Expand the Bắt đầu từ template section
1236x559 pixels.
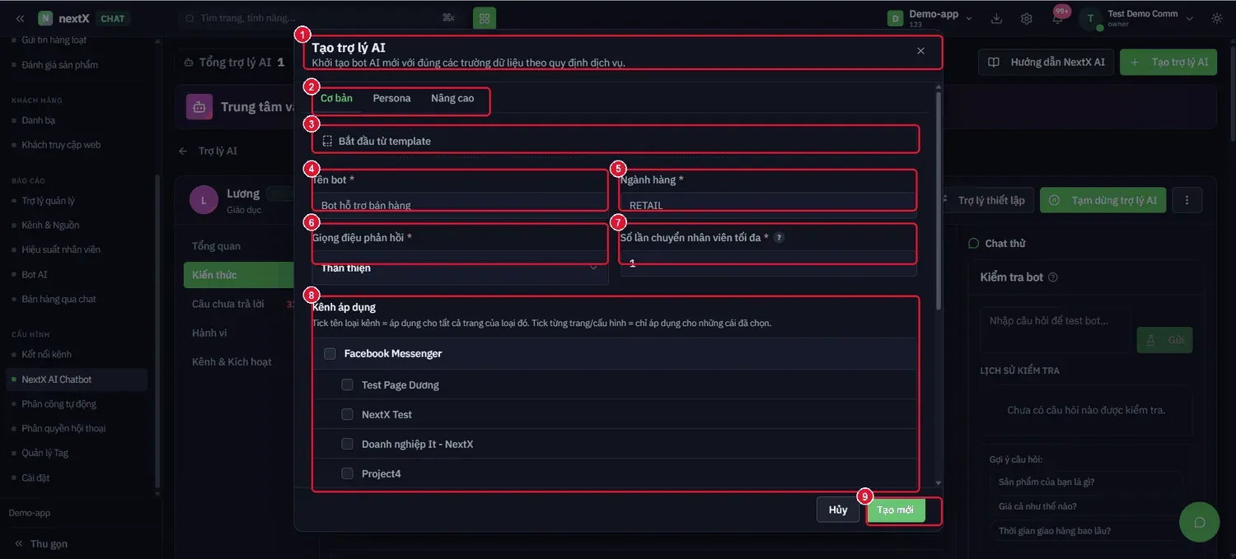[x=615, y=141]
